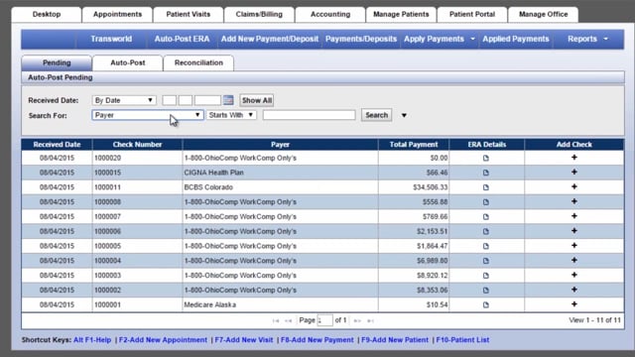Focus the search text input field
This screenshot has height=357, width=635.
click(309, 115)
